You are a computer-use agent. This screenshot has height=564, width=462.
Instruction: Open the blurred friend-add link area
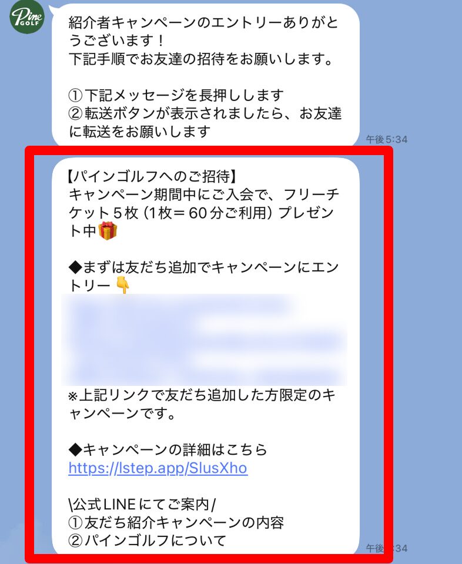[204, 340]
